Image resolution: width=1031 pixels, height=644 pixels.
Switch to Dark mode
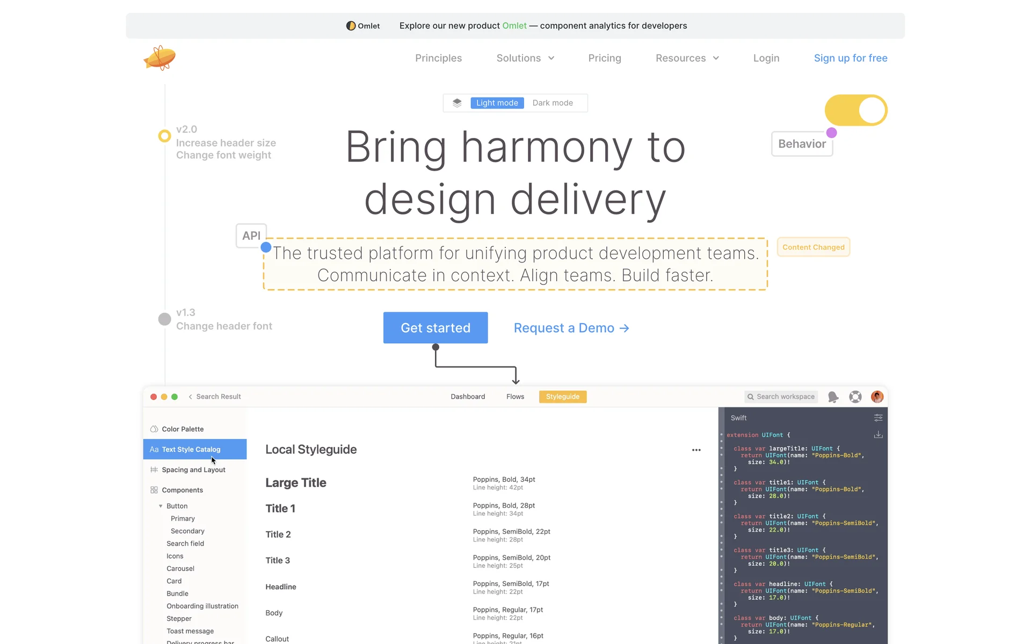pos(553,103)
